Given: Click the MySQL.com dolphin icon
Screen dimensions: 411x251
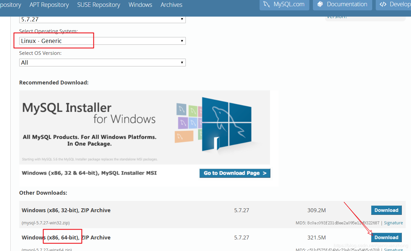Looking at the screenshot, I should tap(267, 4).
